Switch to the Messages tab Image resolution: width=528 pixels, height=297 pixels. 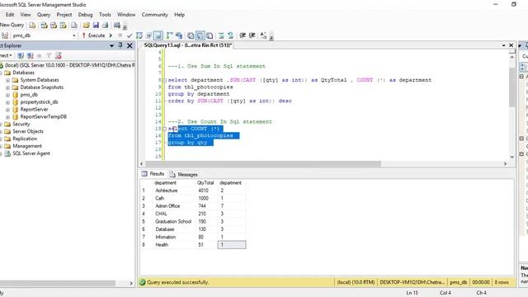183,174
